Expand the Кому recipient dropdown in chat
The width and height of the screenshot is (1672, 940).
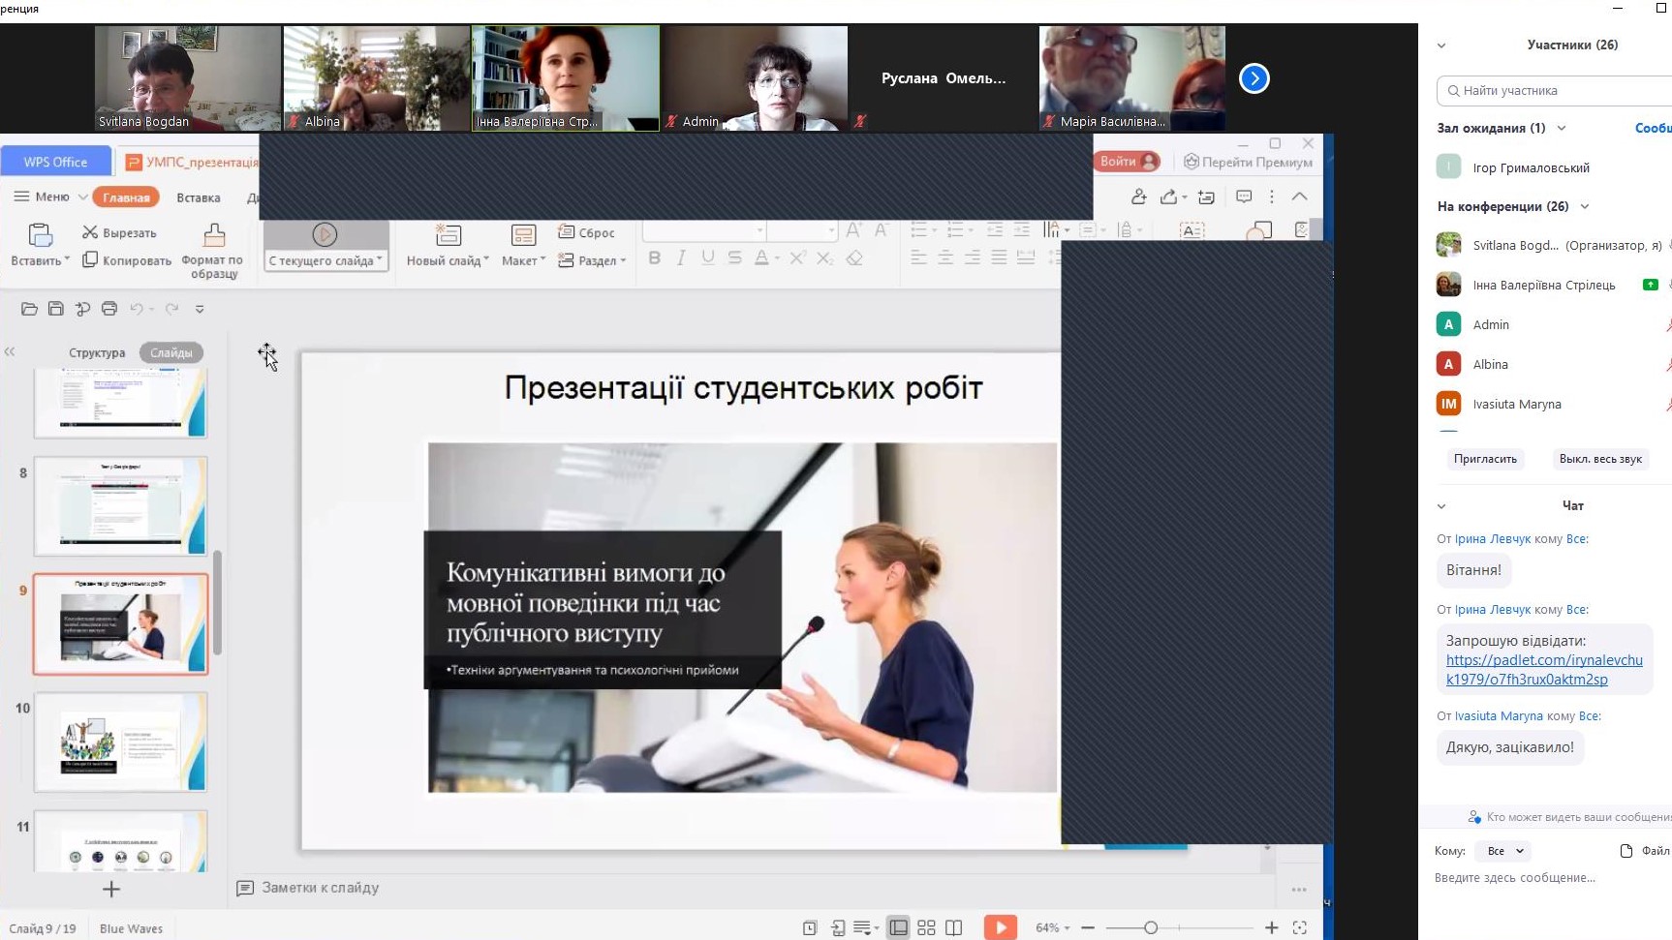pos(1505,851)
